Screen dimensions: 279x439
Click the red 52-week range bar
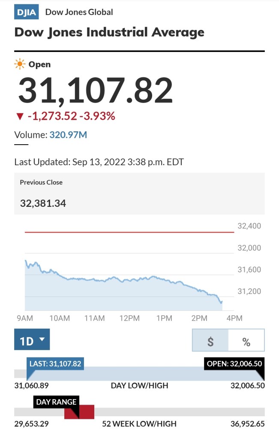(86, 412)
